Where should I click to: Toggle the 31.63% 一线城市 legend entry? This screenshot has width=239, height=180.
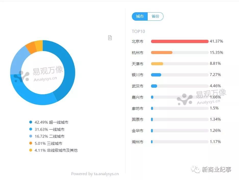(x=49, y=130)
